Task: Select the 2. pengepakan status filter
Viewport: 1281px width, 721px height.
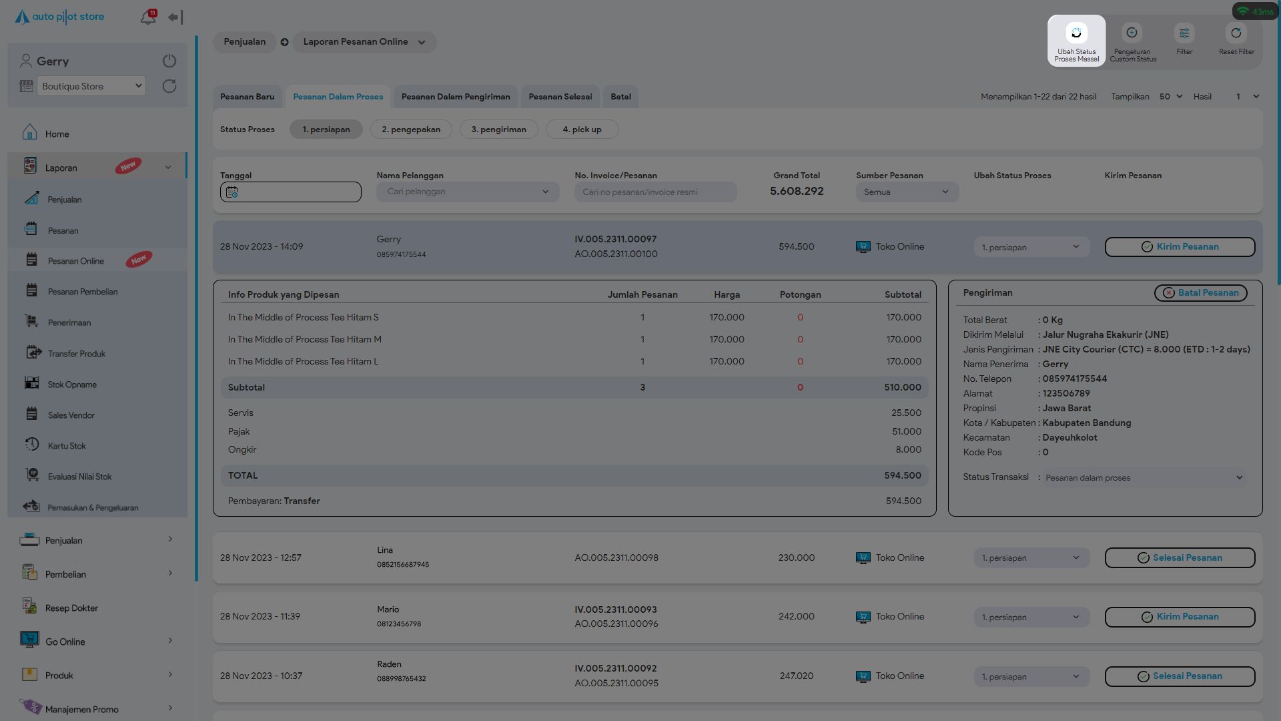Action: [411, 130]
